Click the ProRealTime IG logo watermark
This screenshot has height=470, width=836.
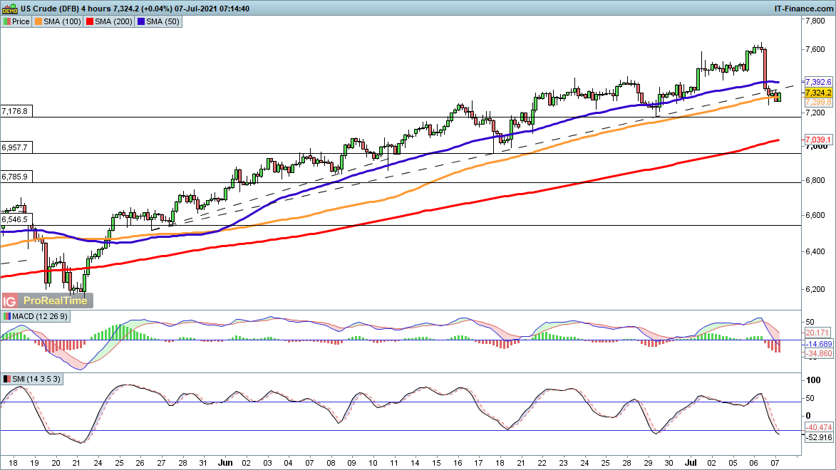[44, 301]
